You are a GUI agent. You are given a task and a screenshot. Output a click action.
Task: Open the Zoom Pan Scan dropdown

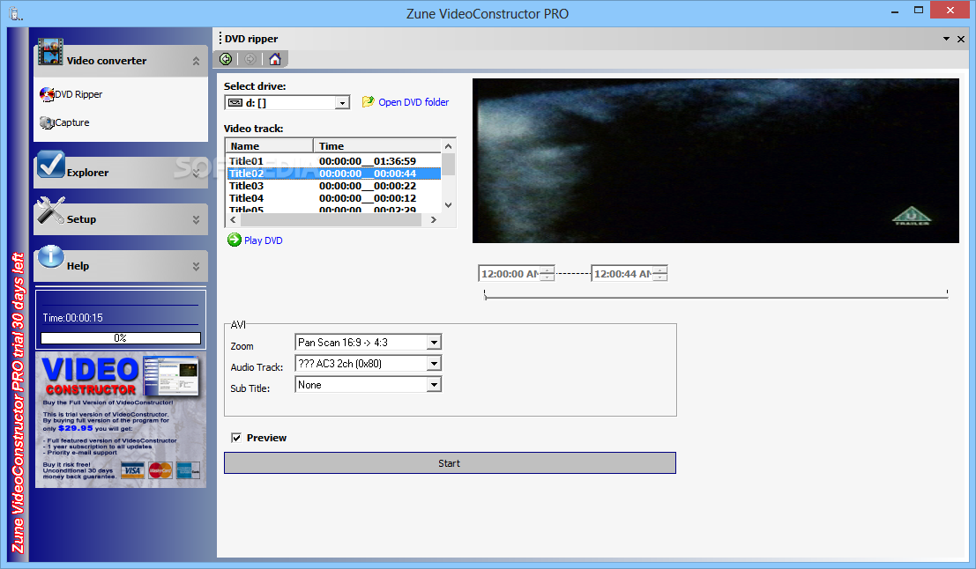coord(434,342)
